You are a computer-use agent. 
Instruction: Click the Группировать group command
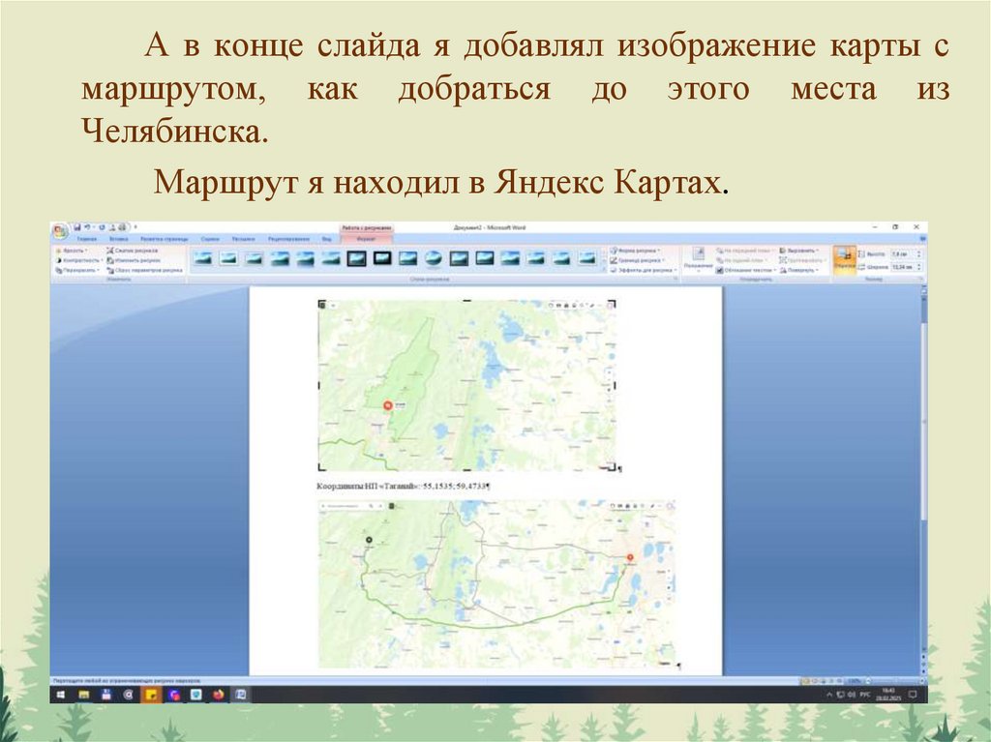[x=802, y=260]
